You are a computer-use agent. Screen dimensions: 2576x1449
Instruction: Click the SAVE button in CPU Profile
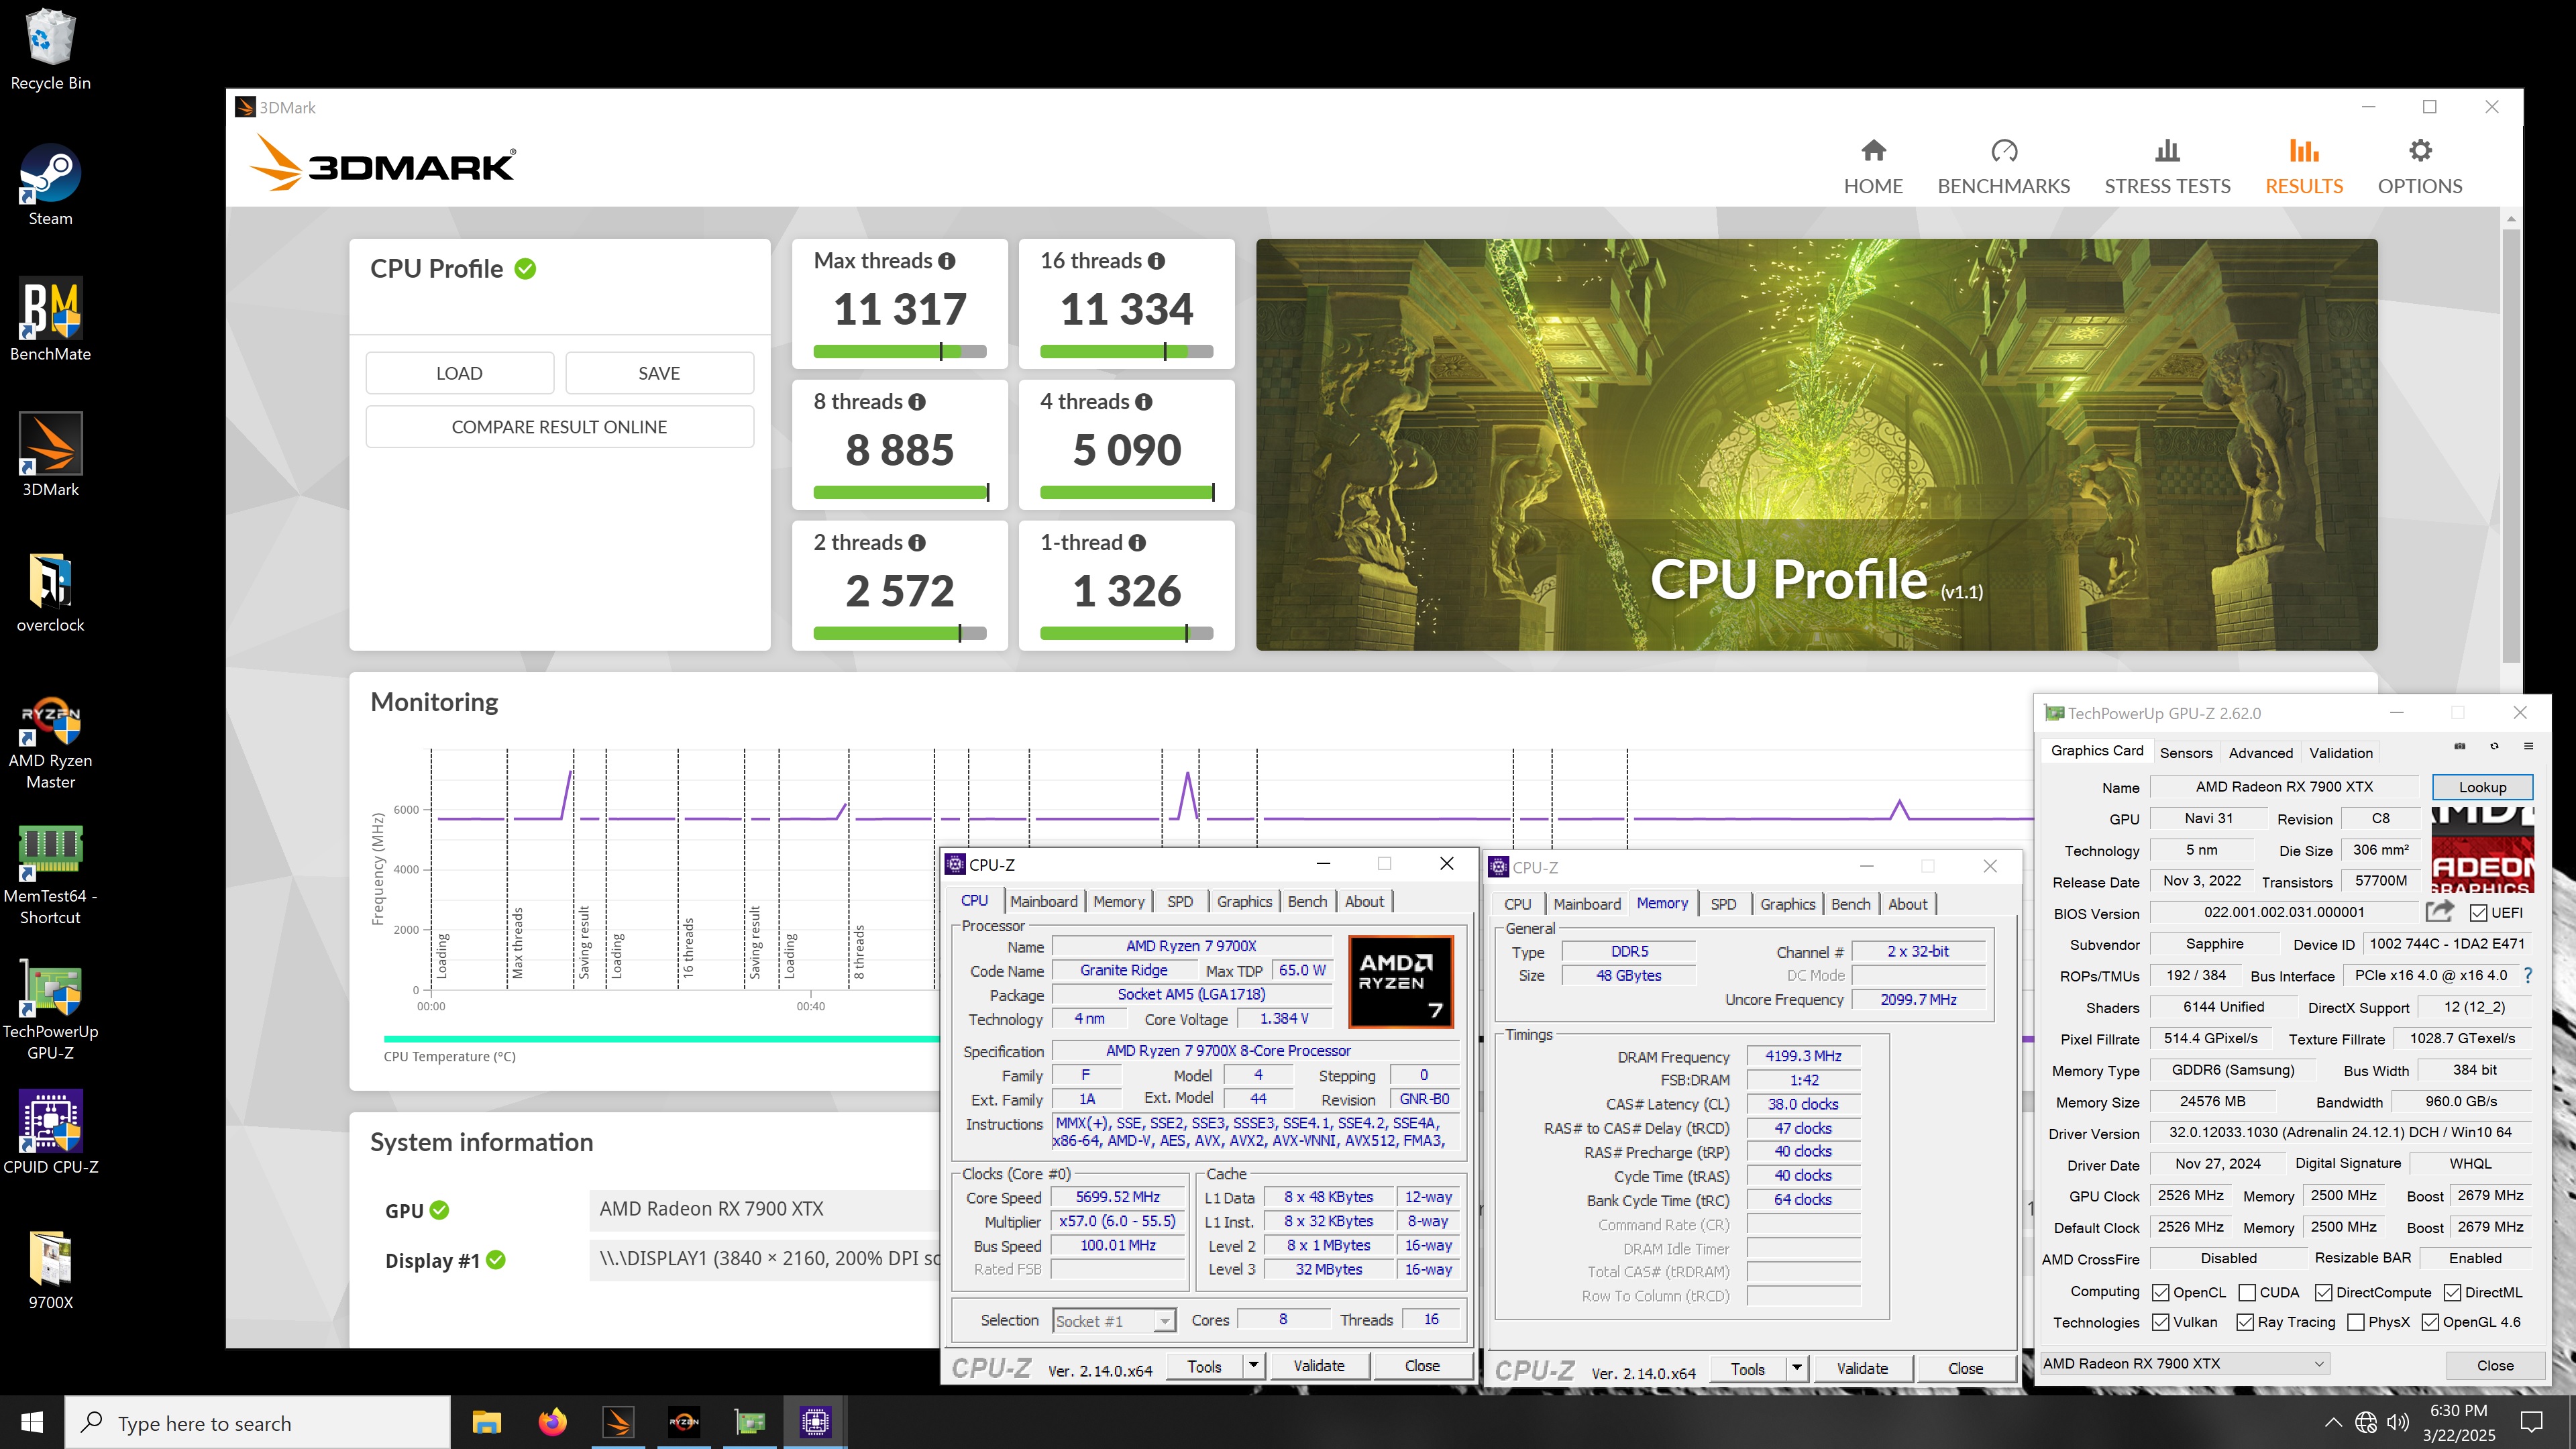[x=659, y=373]
